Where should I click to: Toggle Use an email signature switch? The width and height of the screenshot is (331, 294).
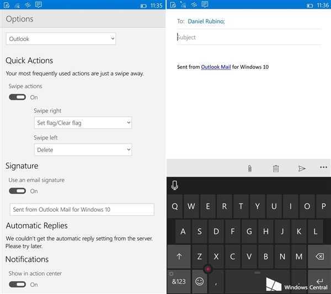pos(17,191)
